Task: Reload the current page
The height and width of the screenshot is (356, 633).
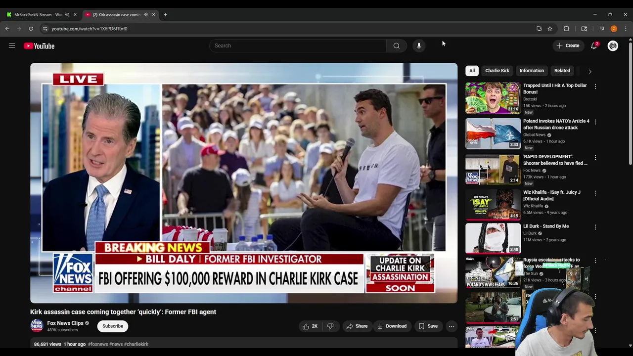Action: (x=31, y=29)
